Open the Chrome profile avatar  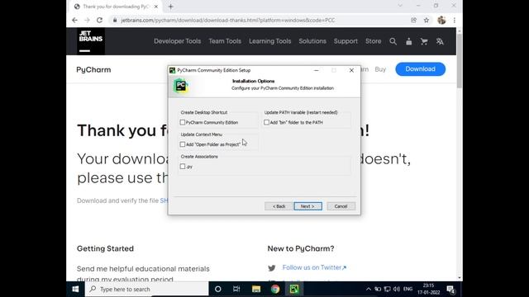click(441, 20)
